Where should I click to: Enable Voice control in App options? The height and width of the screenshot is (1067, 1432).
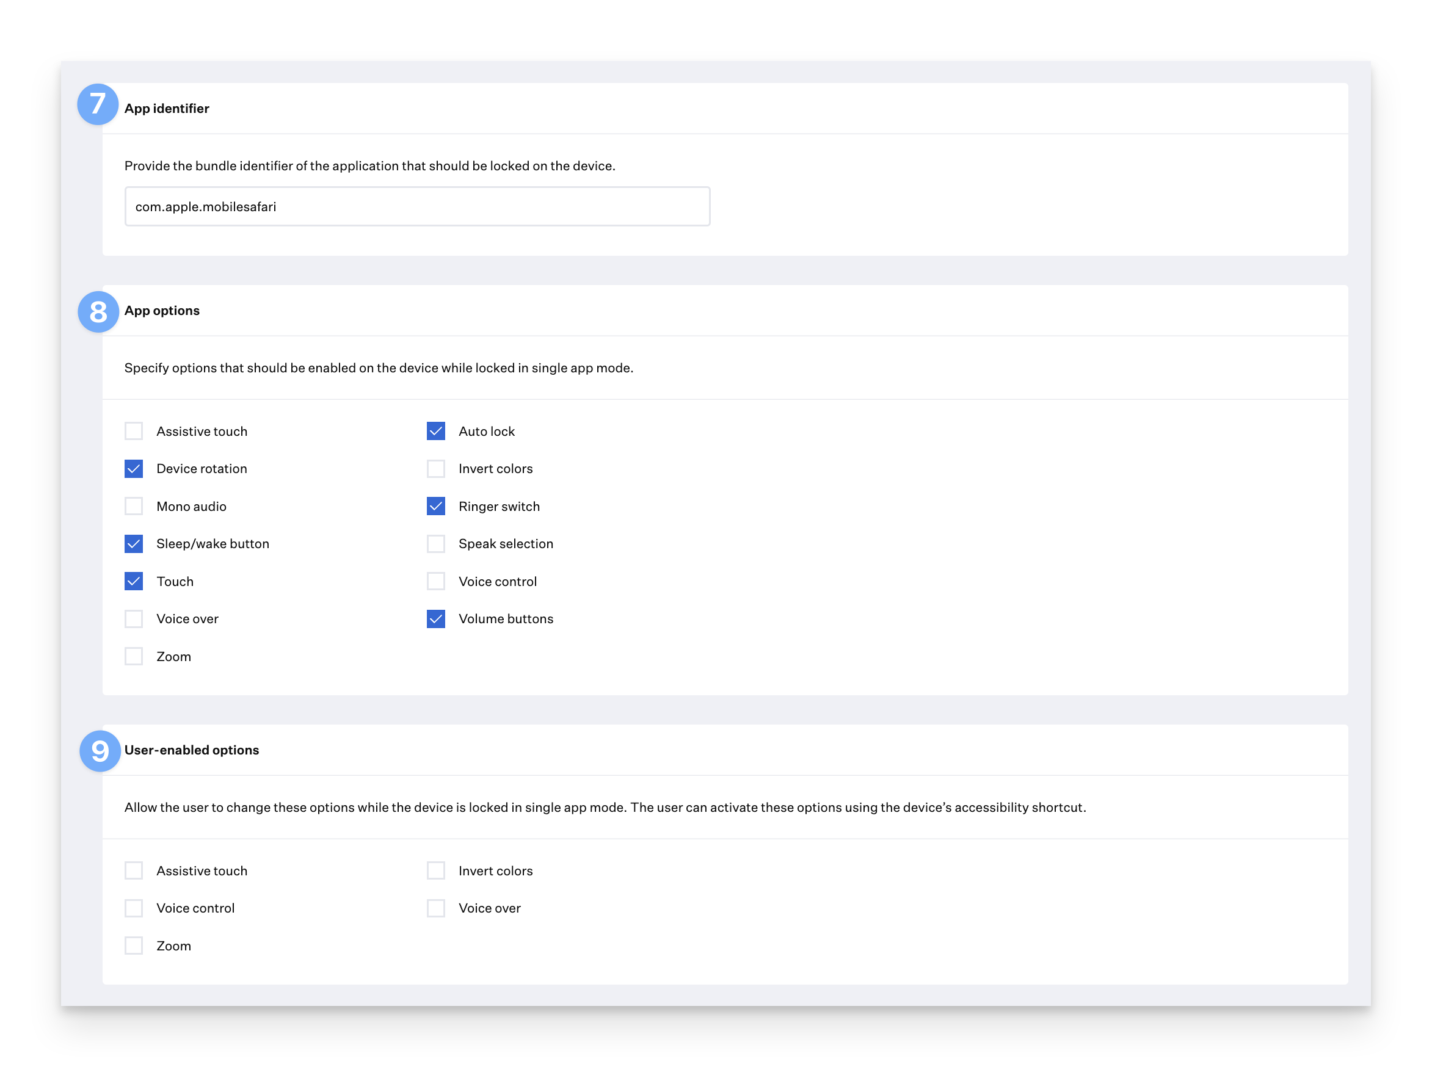[436, 581]
